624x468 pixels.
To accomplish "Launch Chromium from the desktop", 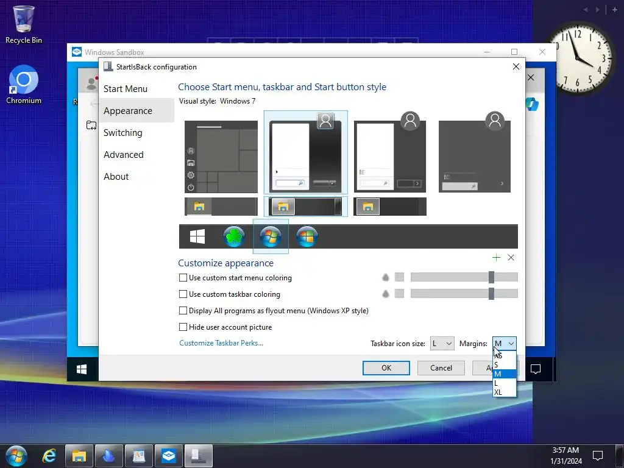I will (x=24, y=85).
